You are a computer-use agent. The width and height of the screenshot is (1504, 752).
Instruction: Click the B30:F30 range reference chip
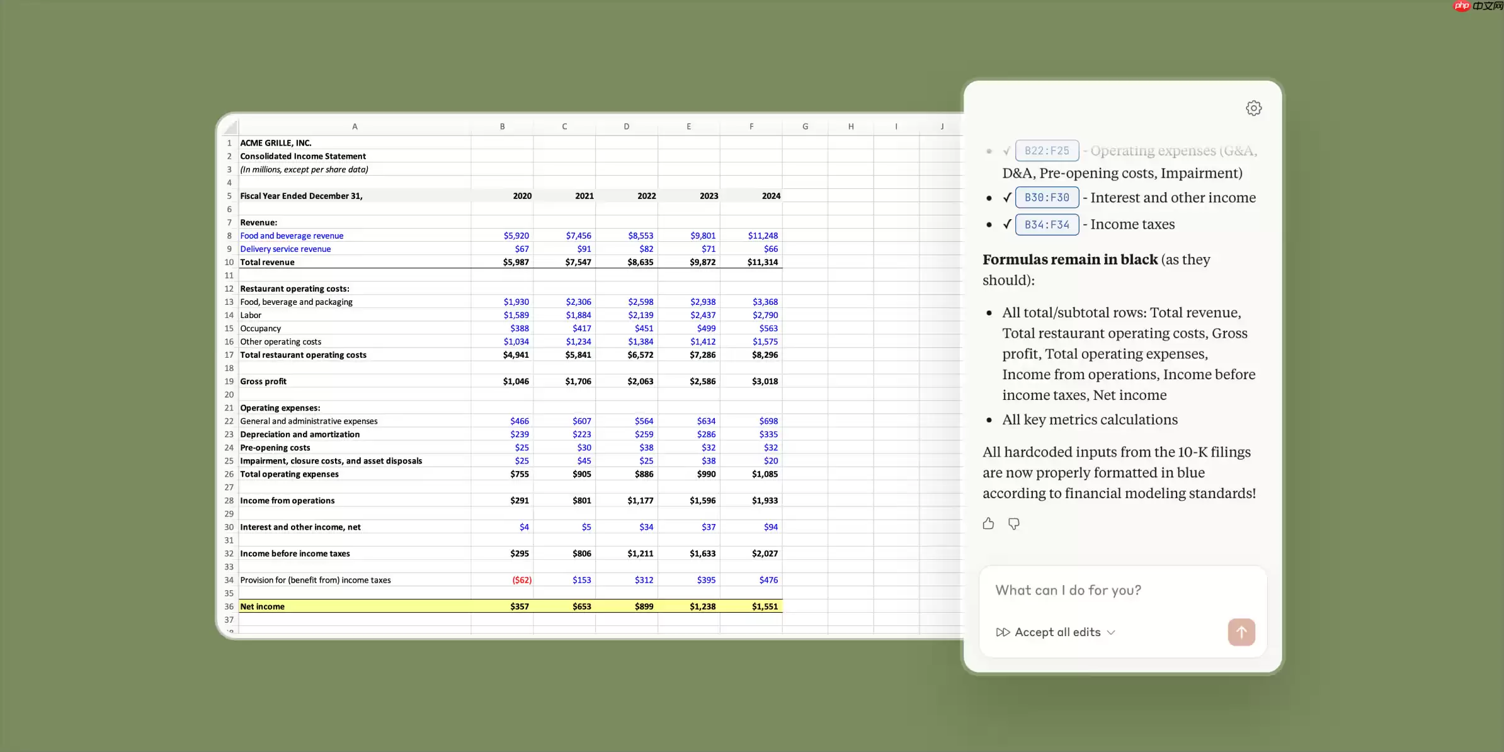(x=1047, y=197)
